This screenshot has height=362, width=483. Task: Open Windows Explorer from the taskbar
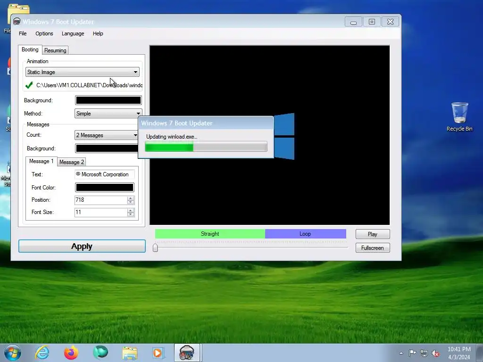(130, 353)
